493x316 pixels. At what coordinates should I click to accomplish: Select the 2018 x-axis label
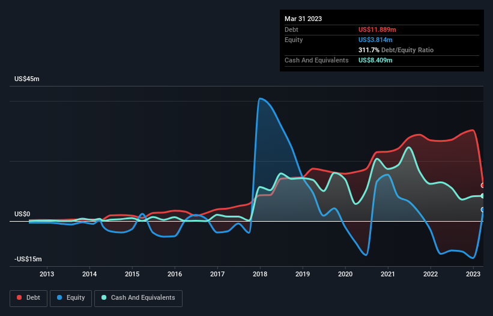pos(260,274)
